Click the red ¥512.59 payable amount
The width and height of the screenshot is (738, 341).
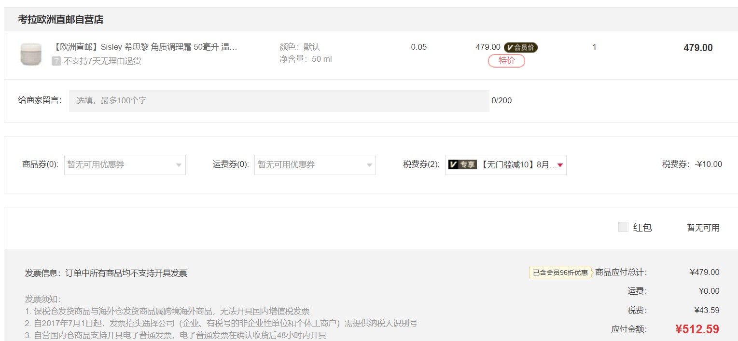(x=697, y=329)
